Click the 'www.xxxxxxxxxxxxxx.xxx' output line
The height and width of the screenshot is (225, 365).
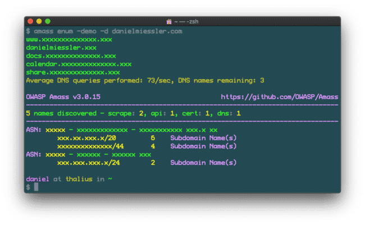point(69,39)
